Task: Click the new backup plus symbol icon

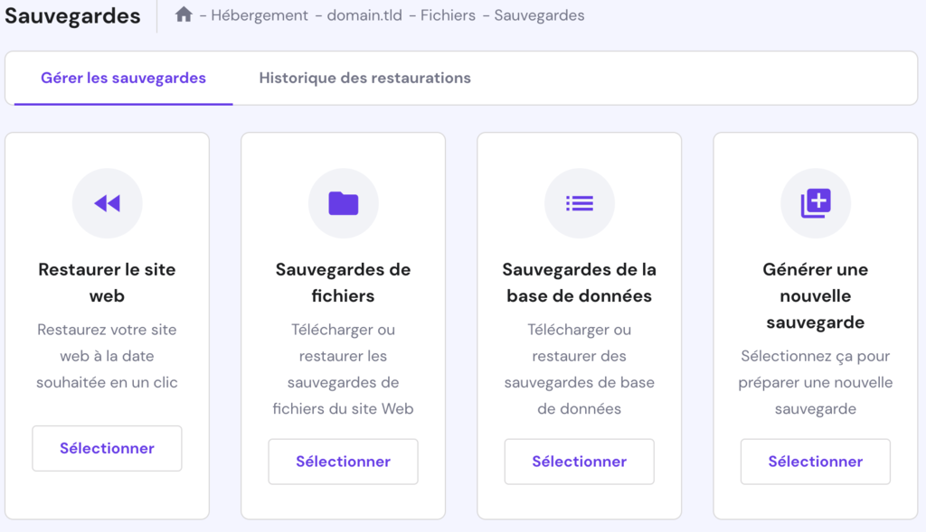Action: point(815,203)
